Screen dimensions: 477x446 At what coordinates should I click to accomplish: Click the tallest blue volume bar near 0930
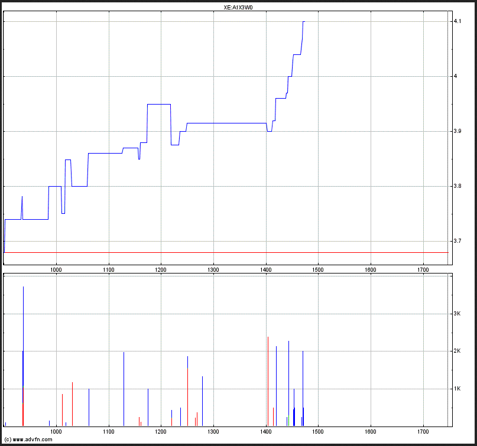(24, 336)
